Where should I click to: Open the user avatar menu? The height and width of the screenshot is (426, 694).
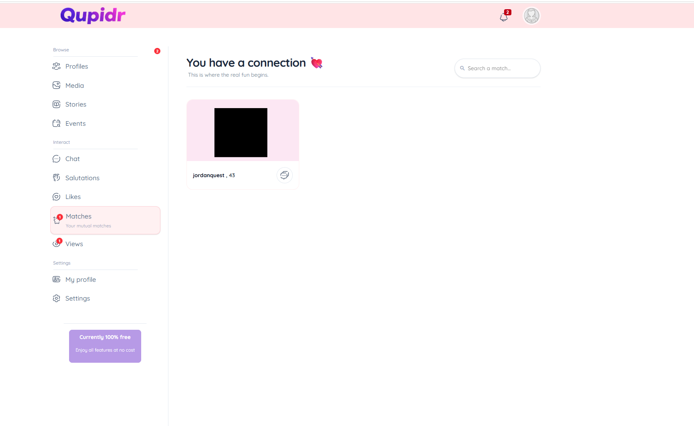coord(531,16)
